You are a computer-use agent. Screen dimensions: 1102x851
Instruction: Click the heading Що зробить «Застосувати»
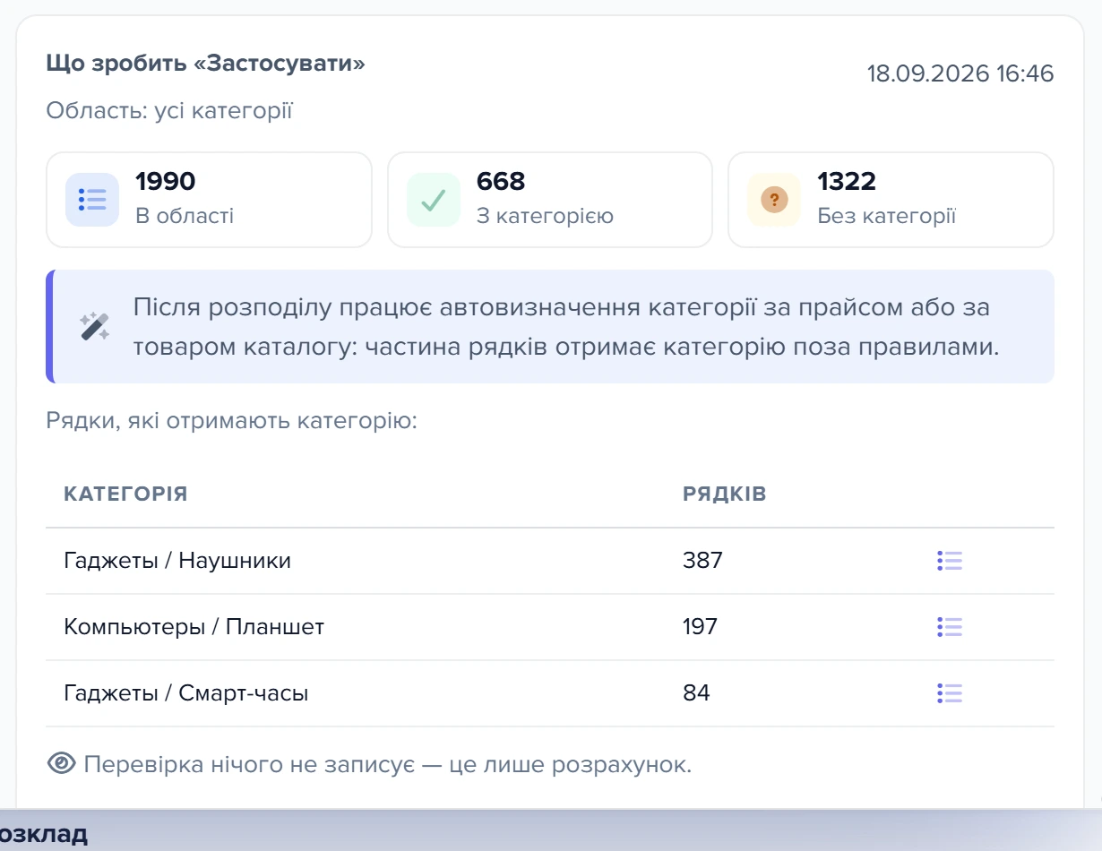[x=206, y=64]
